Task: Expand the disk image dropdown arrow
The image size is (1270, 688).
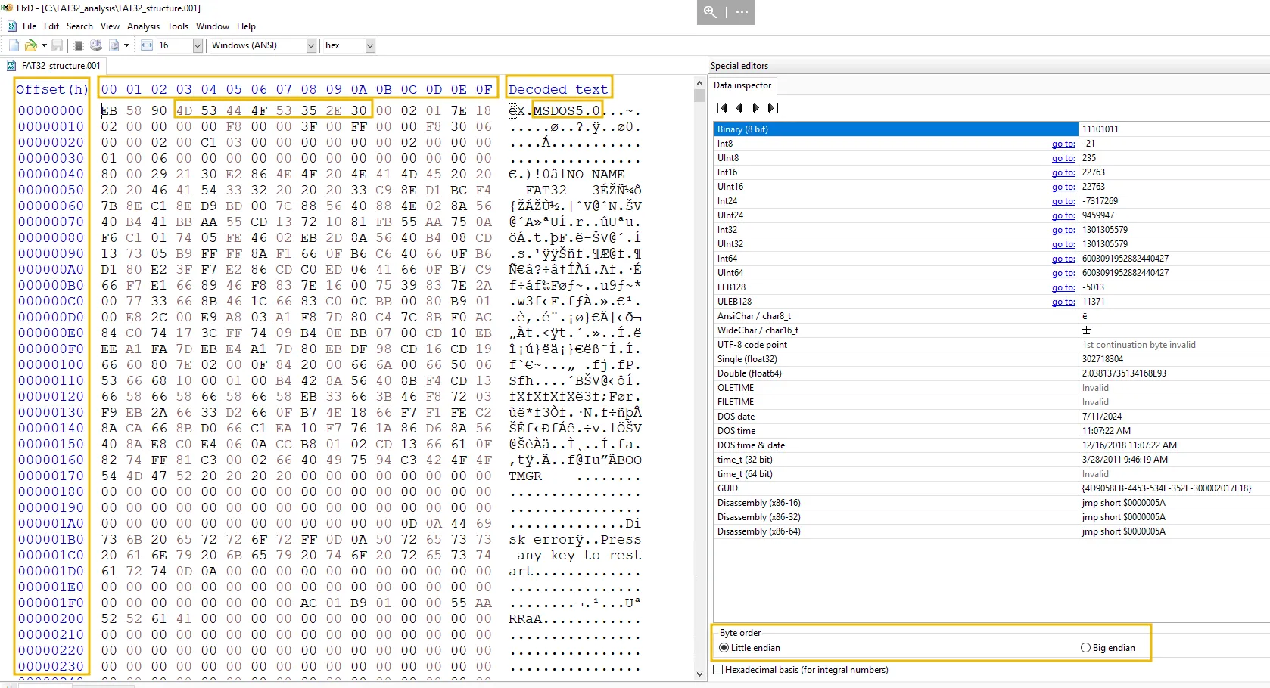Action: 126,45
